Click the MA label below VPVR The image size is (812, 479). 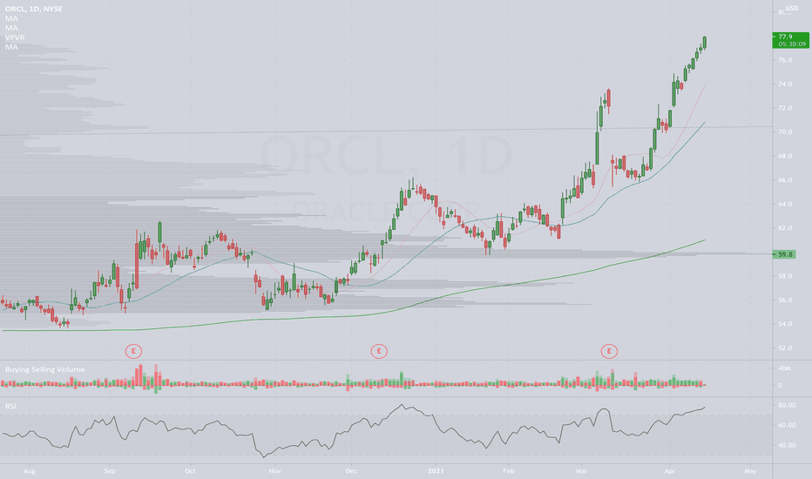pos(11,47)
